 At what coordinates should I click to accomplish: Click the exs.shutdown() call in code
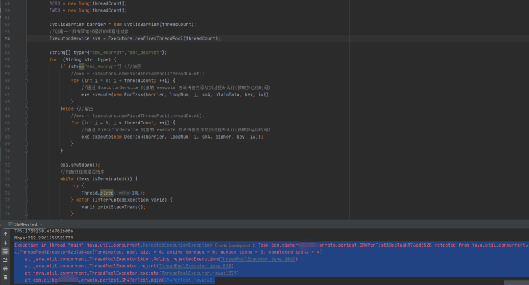(80, 165)
